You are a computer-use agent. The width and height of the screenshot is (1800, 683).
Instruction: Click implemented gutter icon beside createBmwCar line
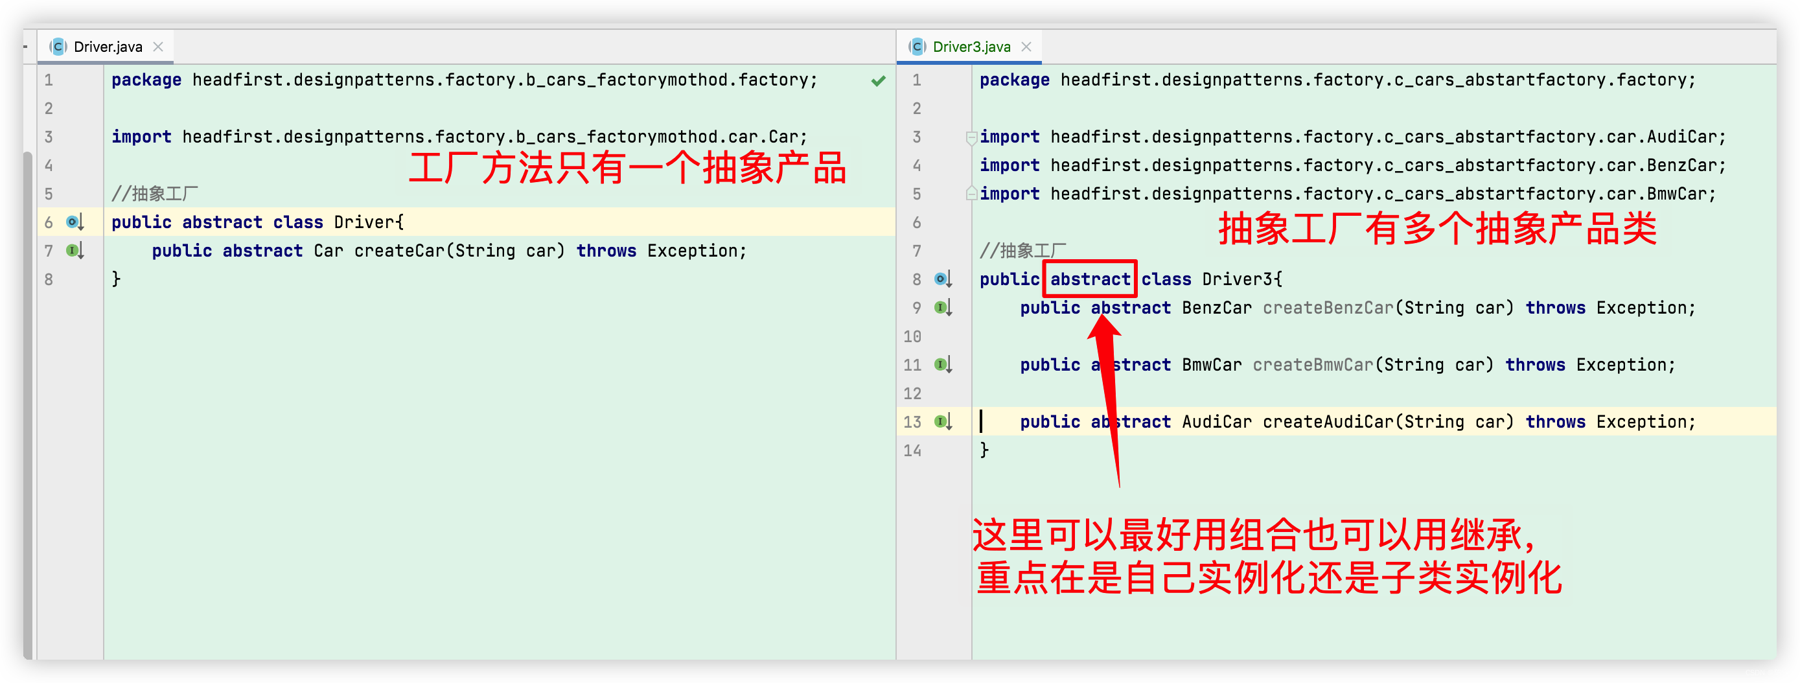[x=943, y=365]
